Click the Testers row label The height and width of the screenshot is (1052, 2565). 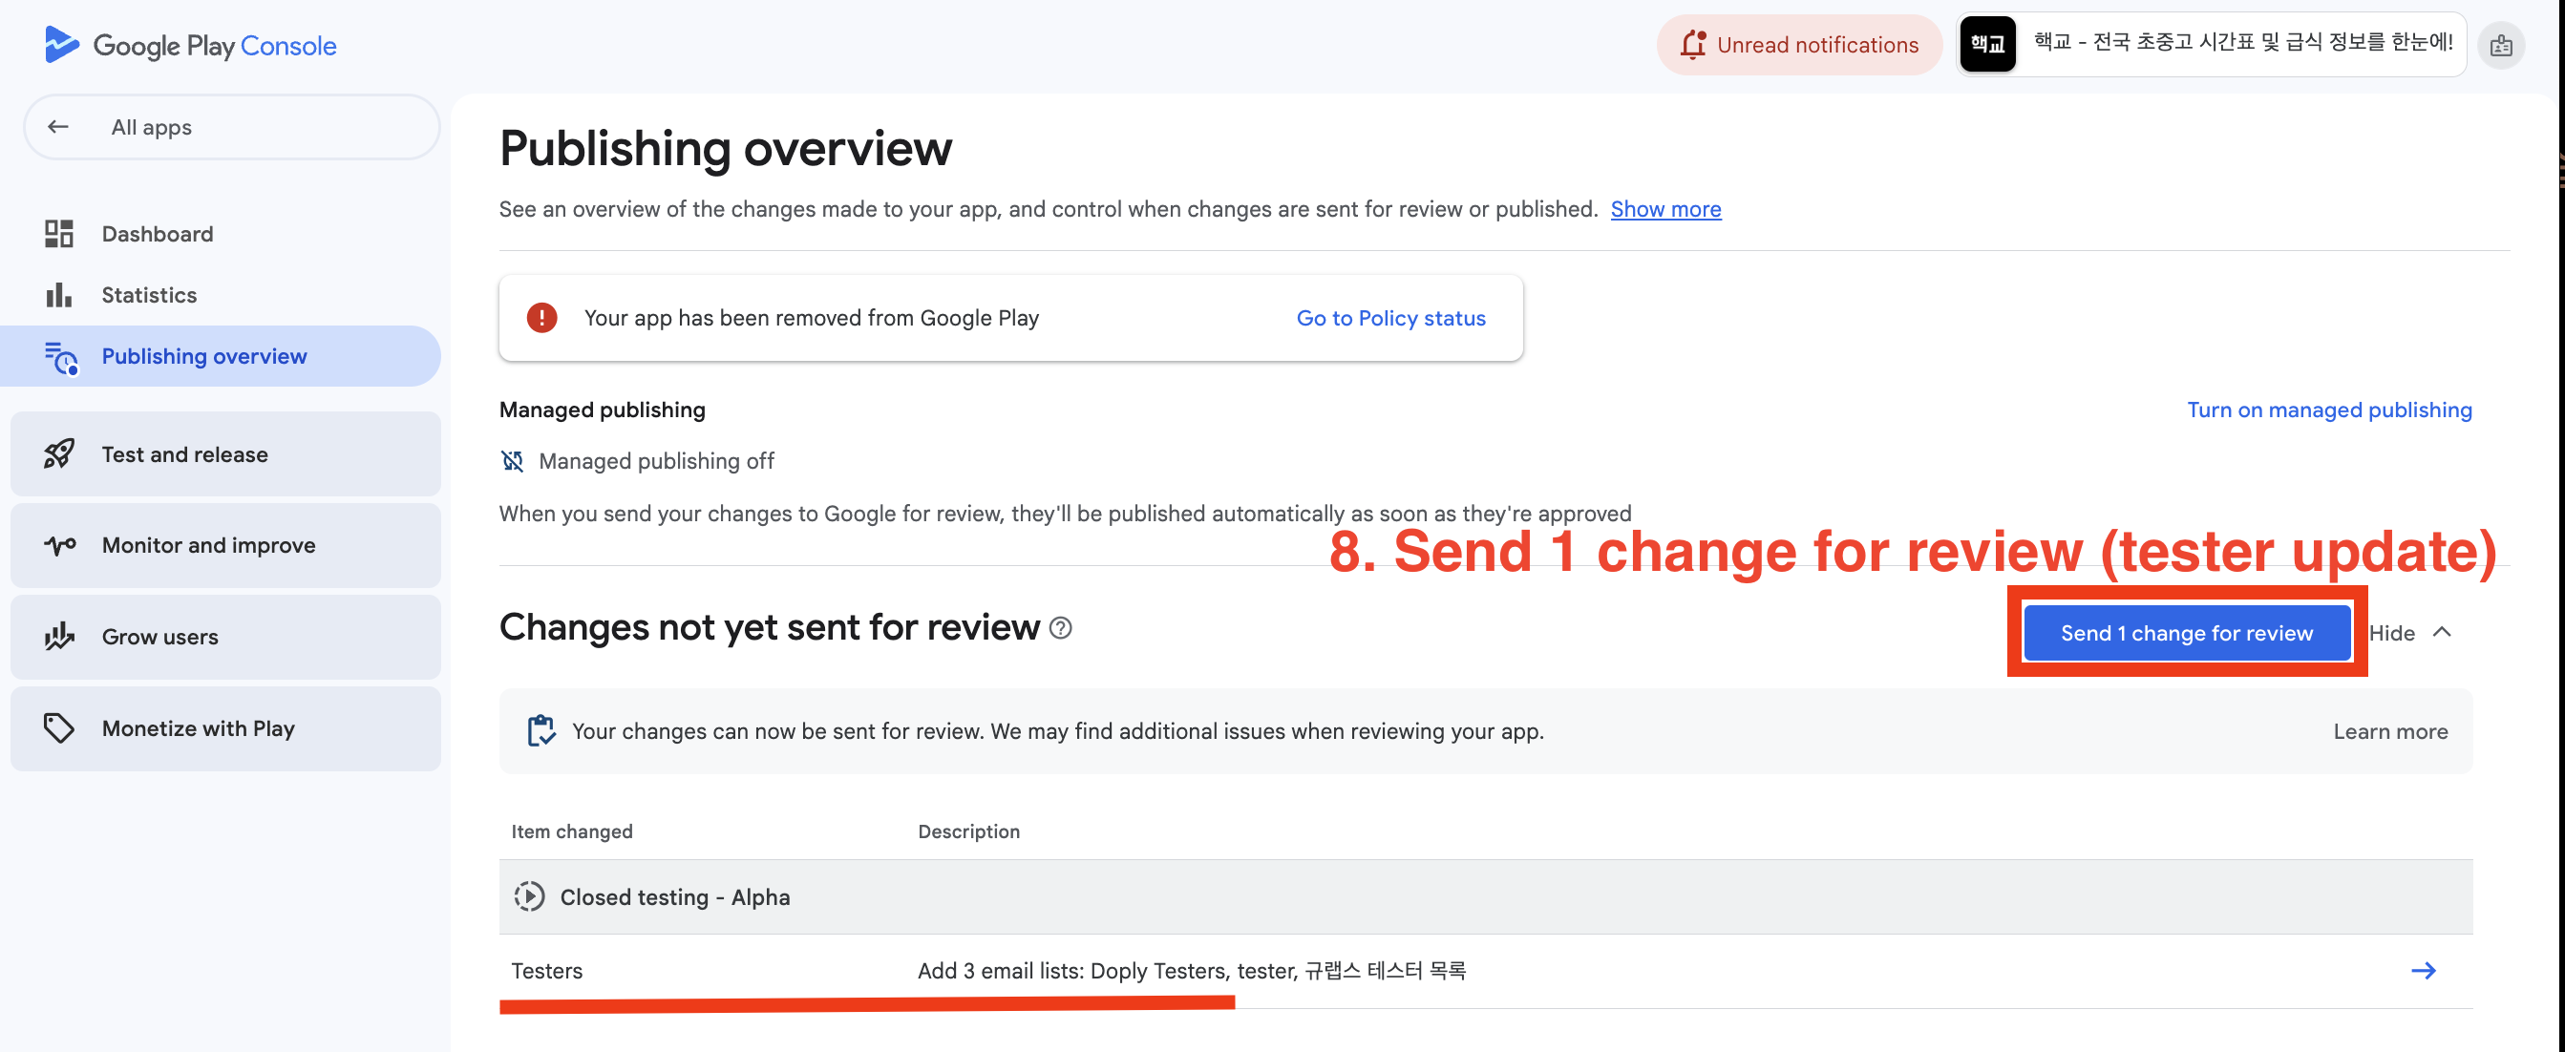(546, 971)
